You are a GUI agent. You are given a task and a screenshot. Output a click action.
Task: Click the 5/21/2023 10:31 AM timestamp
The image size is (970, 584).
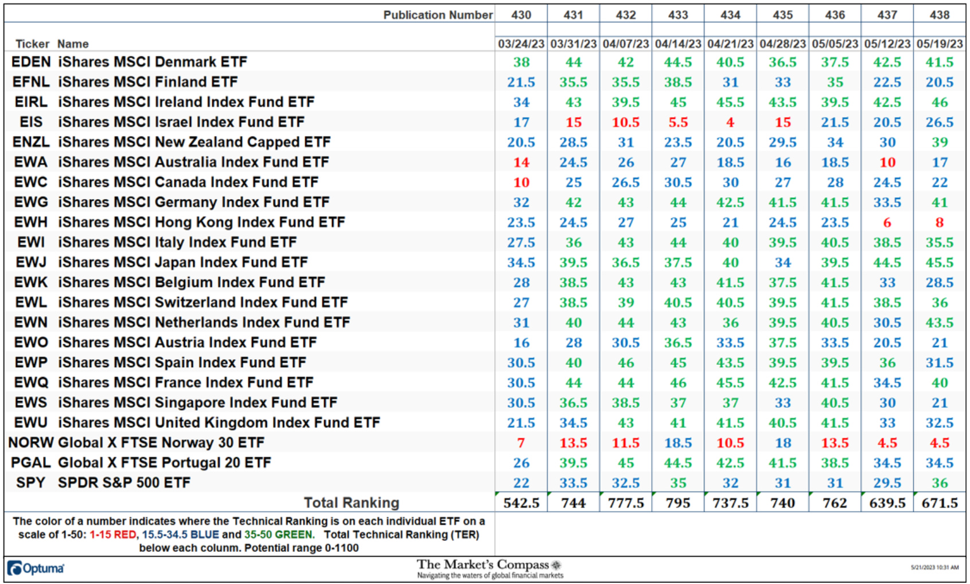pos(934,567)
